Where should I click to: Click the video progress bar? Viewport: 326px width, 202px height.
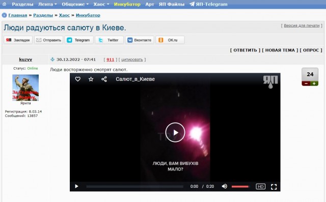[134, 186]
